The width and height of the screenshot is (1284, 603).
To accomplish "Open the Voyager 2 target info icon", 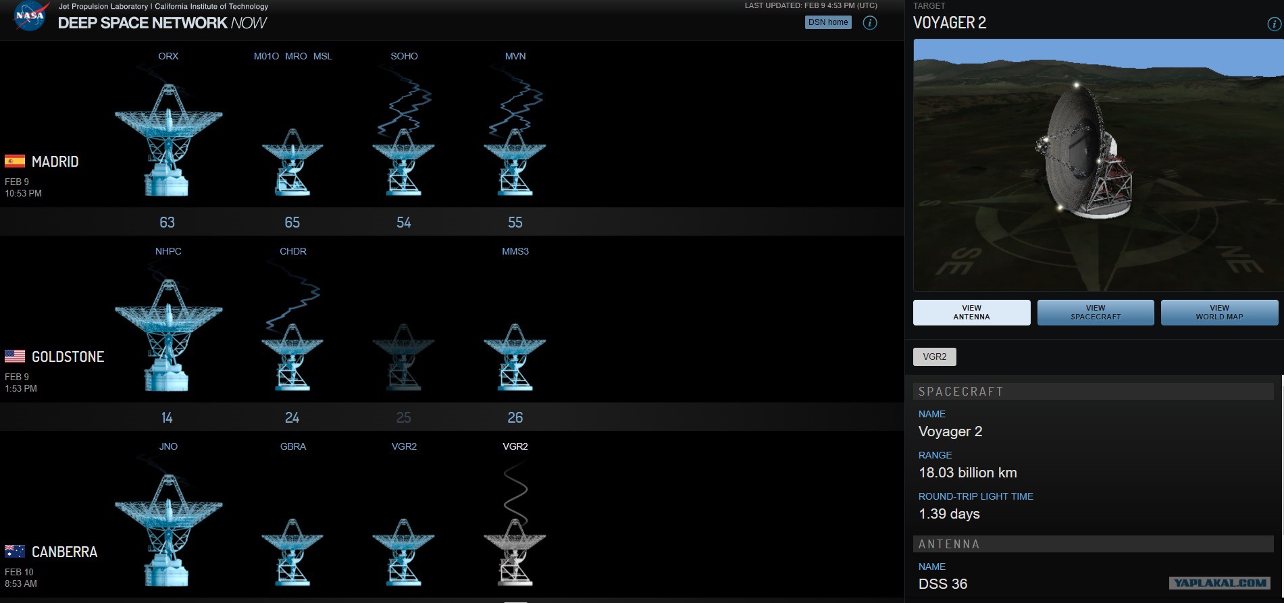I will pyautogui.click(x=1274, y=24).
